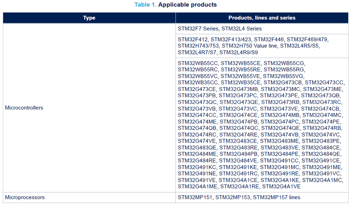Click 'STM32WB55RG' in the product list
The image size is (351, 204).
coord(284,70)
